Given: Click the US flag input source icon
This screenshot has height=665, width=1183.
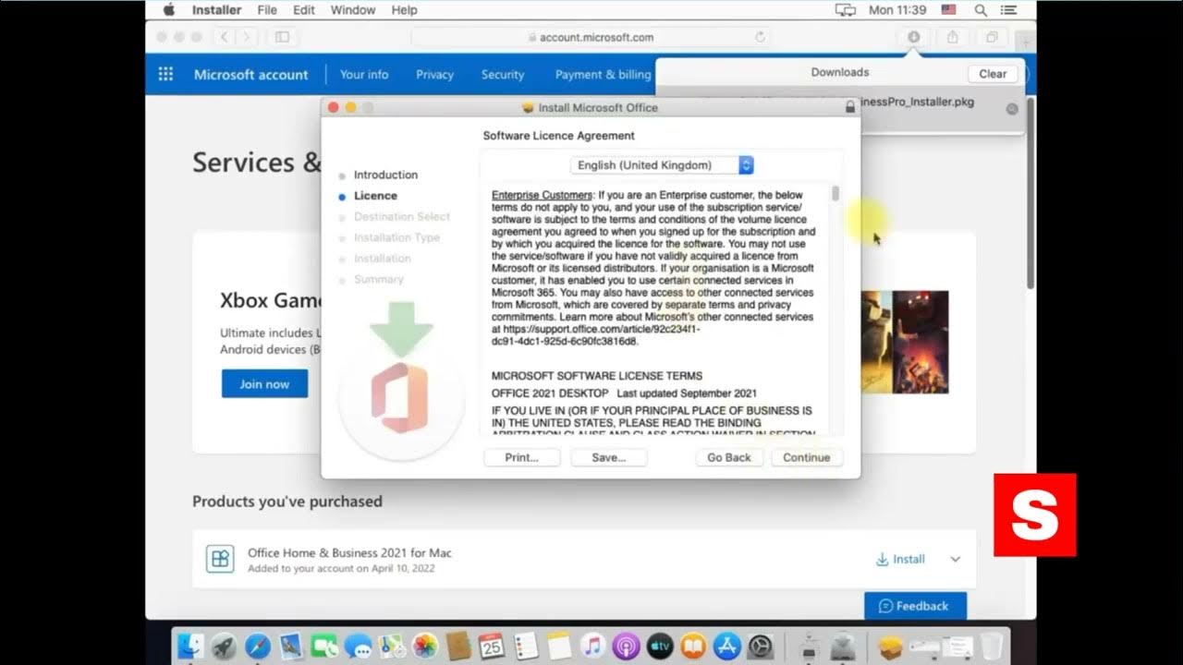Looking at the screenshot, I should [x=949, y=10].
